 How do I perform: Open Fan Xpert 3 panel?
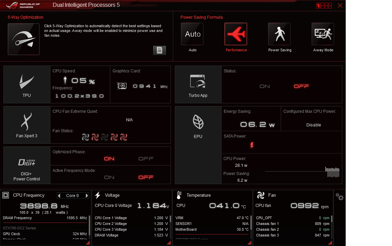pos(27,125)
